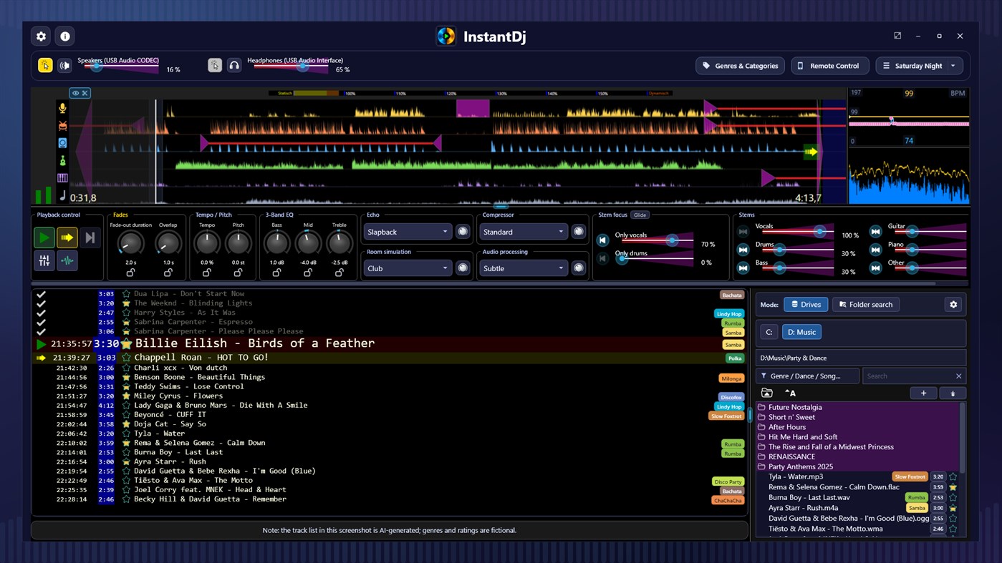Toggle the eye icon above the waveform
This screenshot has width=1002, height=563.
(x=75, y=93)
